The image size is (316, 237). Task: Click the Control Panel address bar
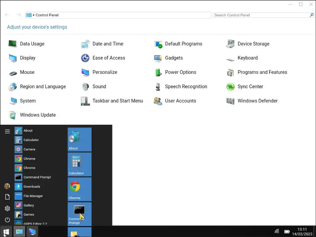point(118,15)
